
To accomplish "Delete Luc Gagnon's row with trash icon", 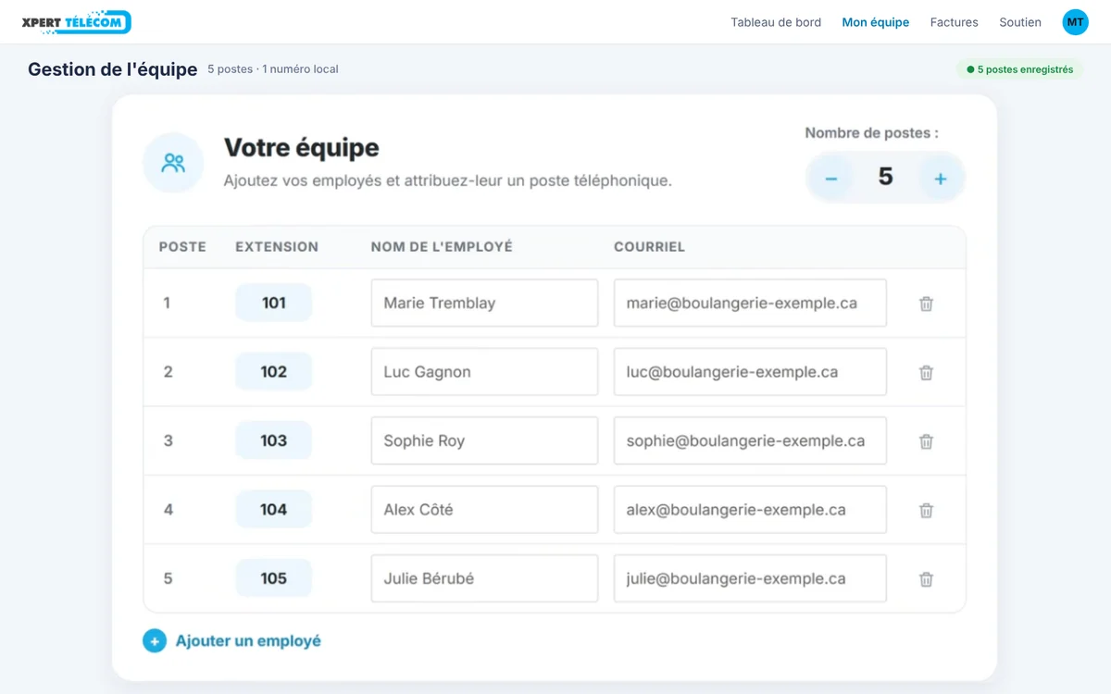I will (926, 373).
